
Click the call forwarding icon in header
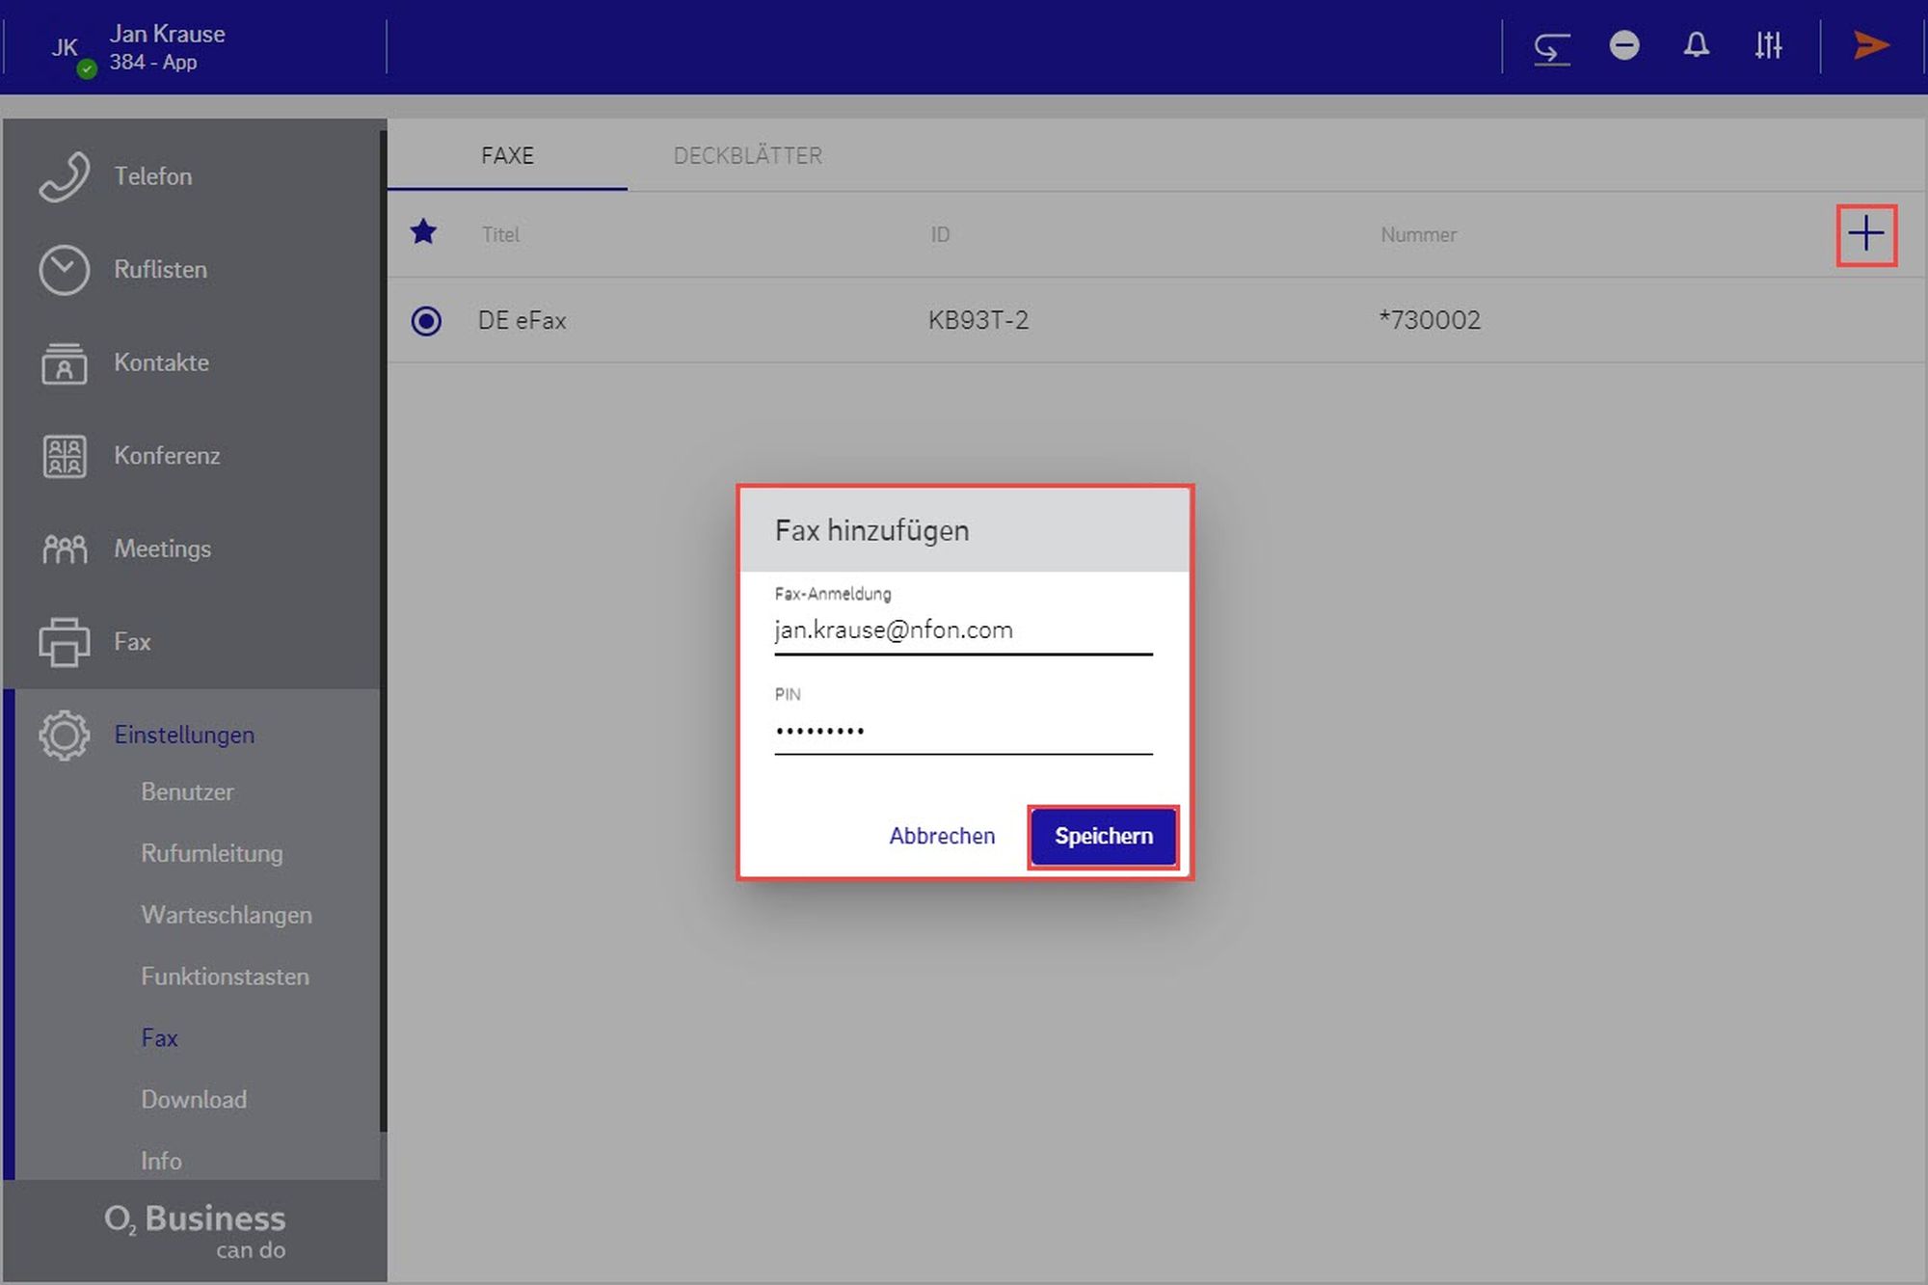[x=1551, y=46]
